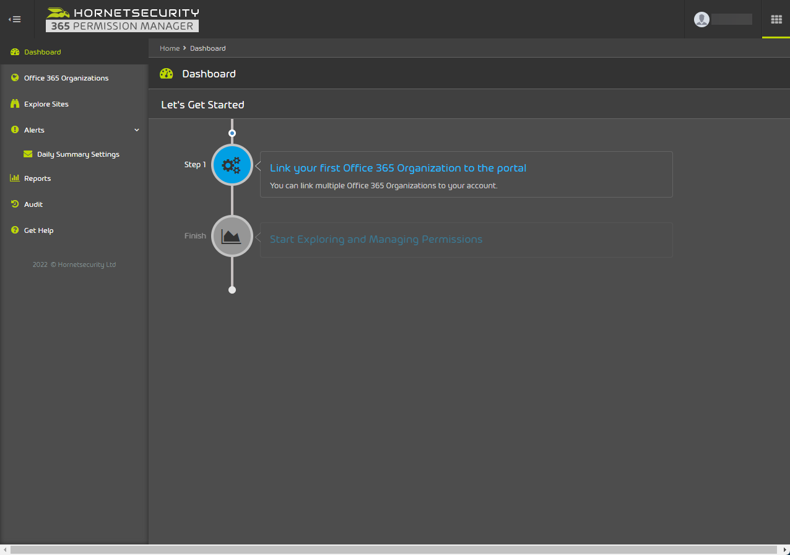790x555 pixels.
Task: Open the Reports page
Action: [x=74, y=178]
